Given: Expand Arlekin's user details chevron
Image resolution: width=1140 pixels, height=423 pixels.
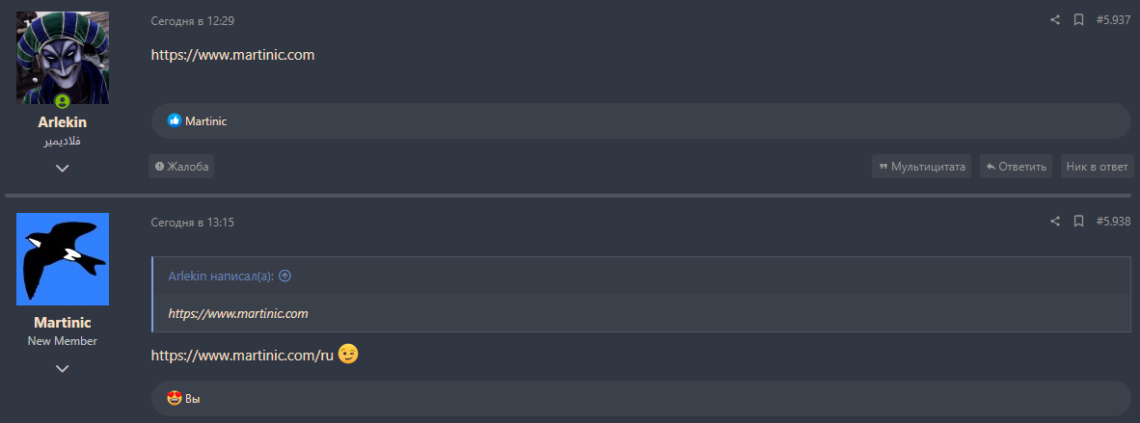Looking at the screenshot, I should coord(63,168).
